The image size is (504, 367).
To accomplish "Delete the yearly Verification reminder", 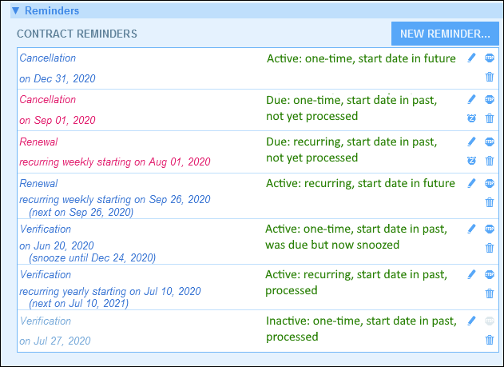I will pyautogui.click(x=490, y=293).
